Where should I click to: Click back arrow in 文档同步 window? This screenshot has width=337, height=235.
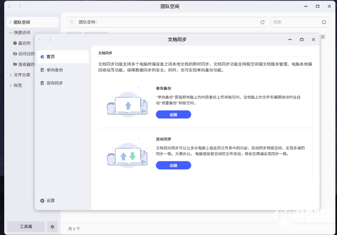tap(40, 40)
